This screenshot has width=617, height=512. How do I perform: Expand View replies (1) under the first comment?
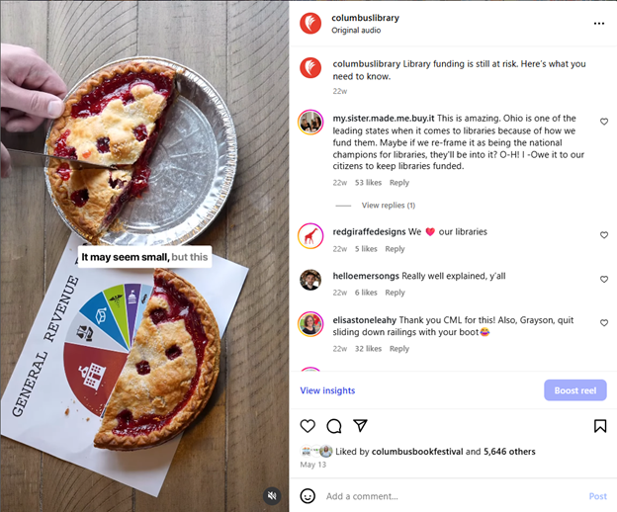(x=389, y=206)
